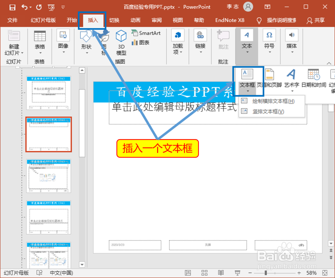Click 页眉和页脚 header and footer

pos(269,79)
